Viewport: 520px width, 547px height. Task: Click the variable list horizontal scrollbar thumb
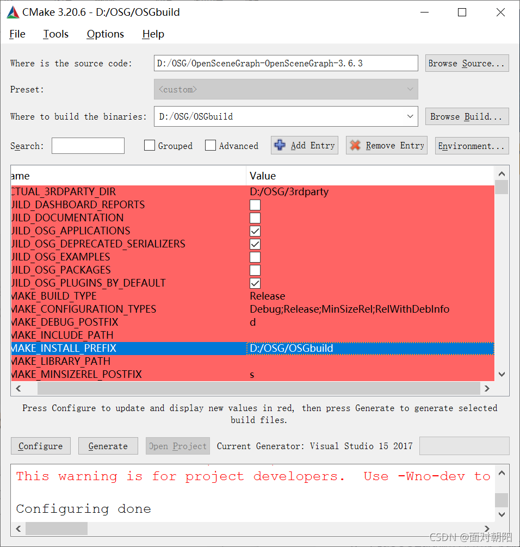(x=258, y=388)
